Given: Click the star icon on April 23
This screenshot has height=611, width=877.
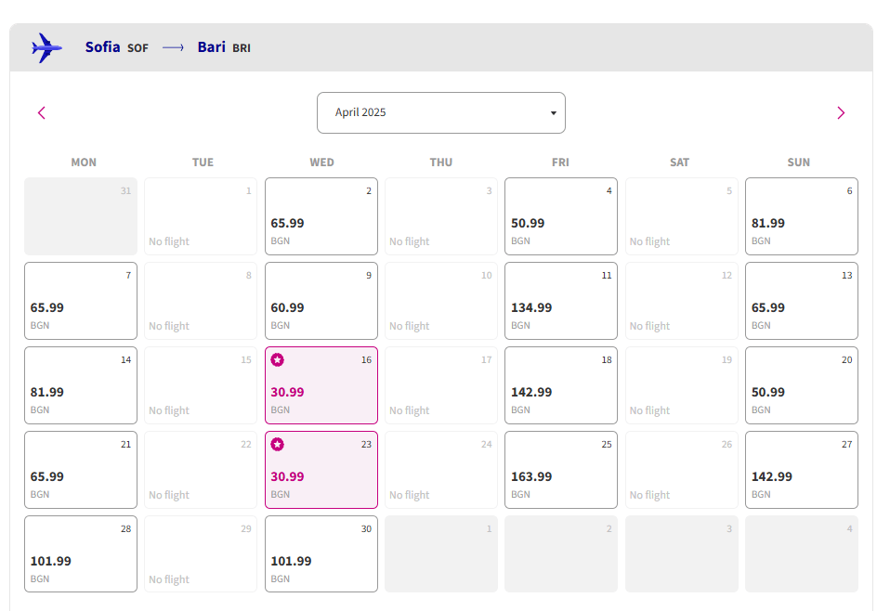Looking at the screenshot, I should (x=277, y=444).
